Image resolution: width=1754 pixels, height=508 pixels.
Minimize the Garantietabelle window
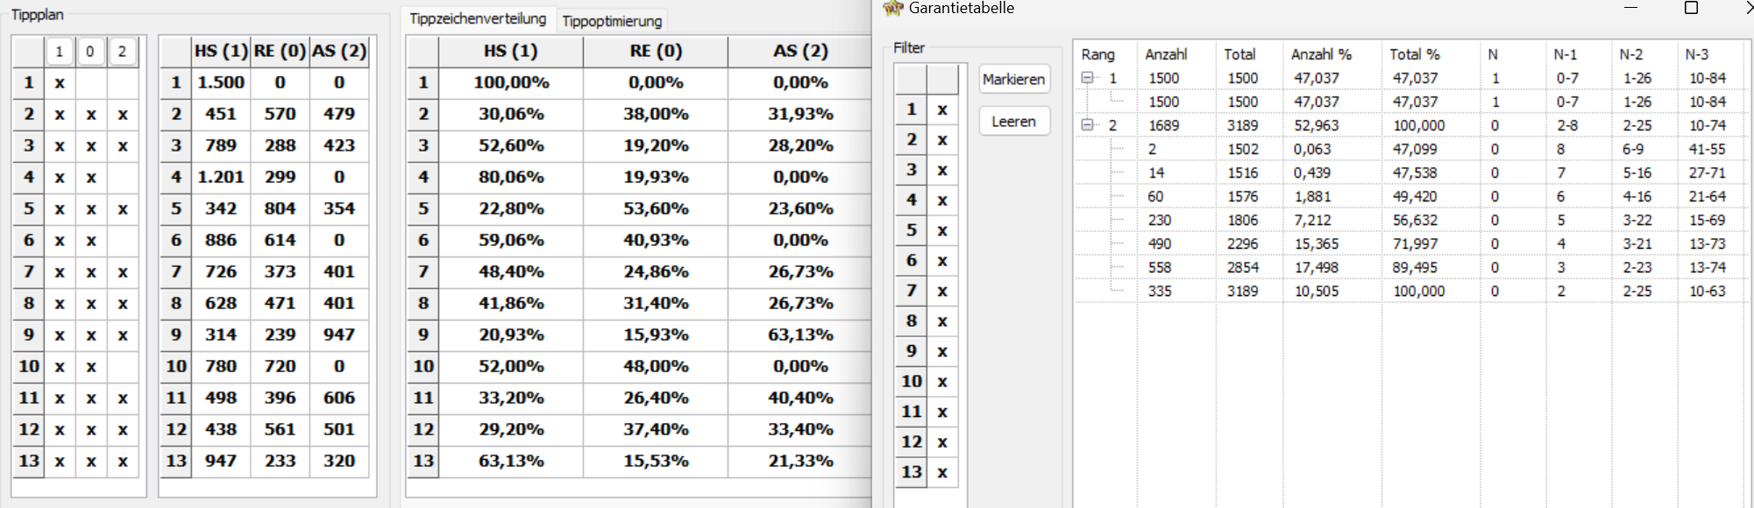click(x=1630, y=8)
